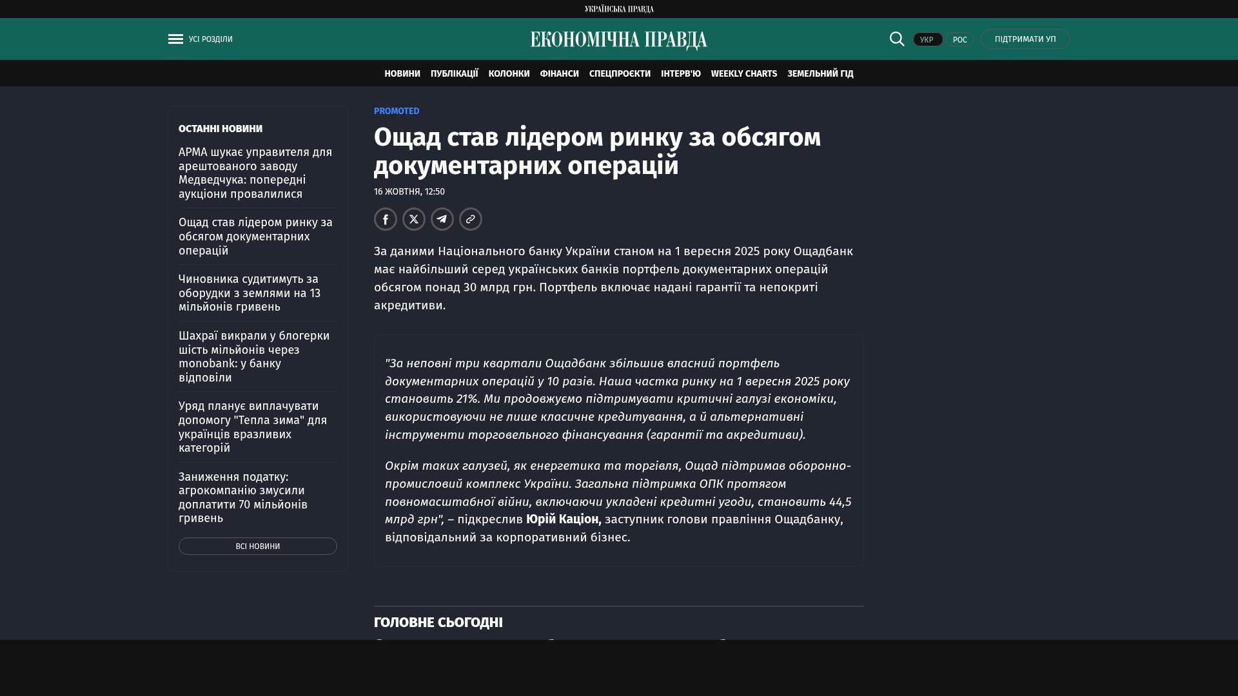Click the PROMOTED label
The image size is (1238, 696).
pos(397,111)
